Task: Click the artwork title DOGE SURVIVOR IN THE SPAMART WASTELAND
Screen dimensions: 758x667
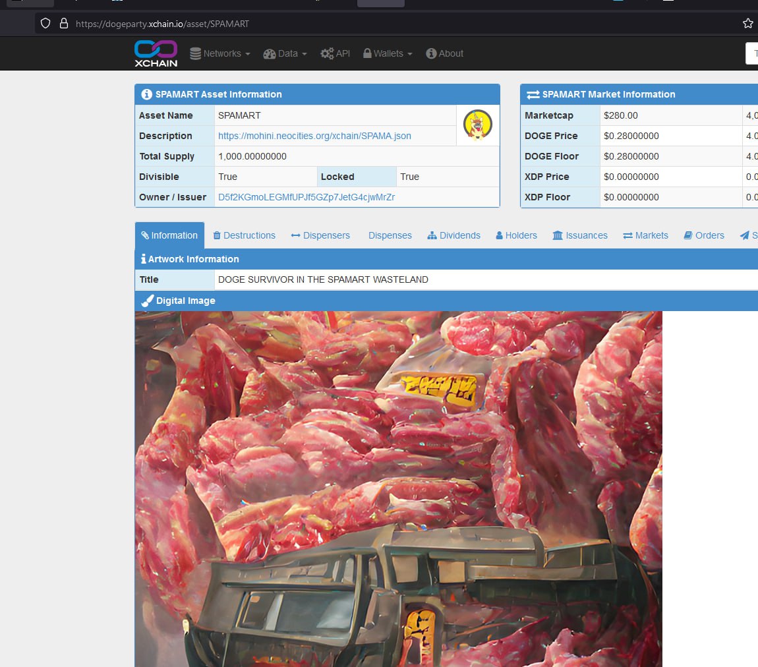Action: tap(323, 279)
